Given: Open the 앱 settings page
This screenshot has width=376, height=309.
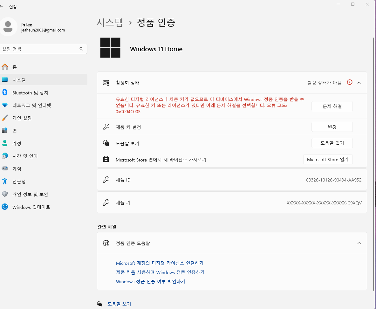Looking at the screenshot, I should click(44, 131).
